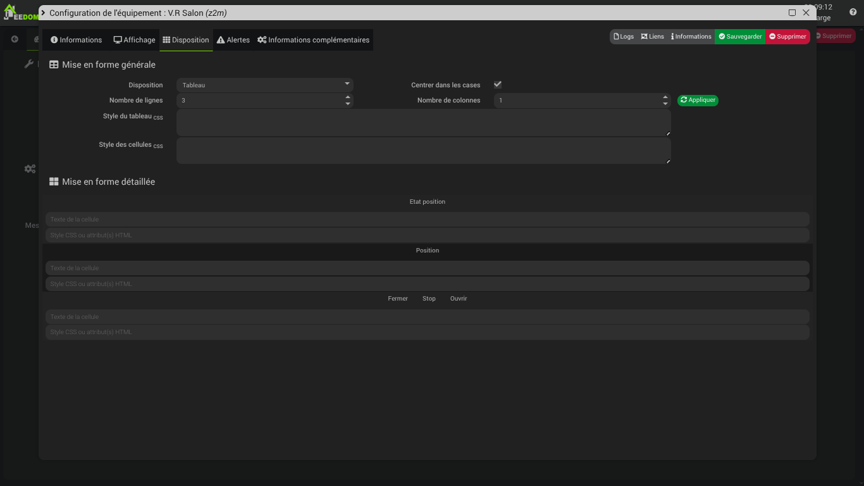Screen dimensions: 864x486
Task: Open the Informations tab with info icon
Action: (x=76, y=40)
